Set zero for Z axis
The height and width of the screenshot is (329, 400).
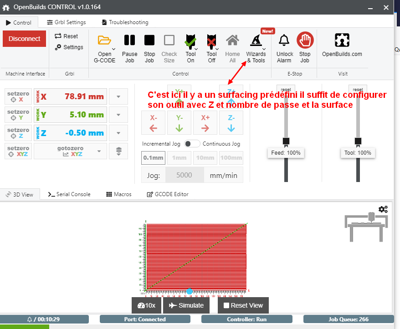point(18,133)
